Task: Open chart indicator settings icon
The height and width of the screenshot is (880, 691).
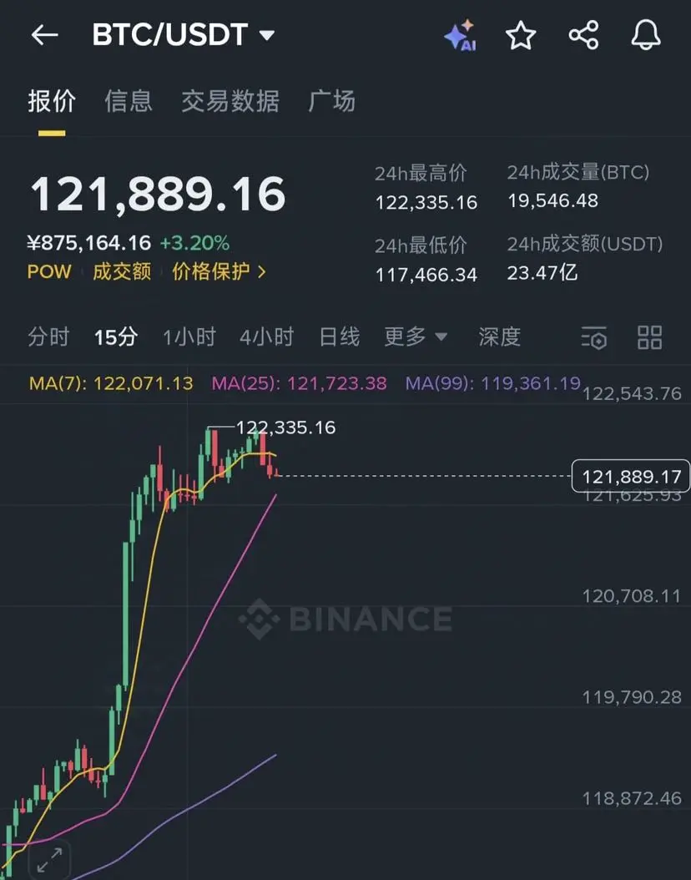Action: [x=594, y=338]
